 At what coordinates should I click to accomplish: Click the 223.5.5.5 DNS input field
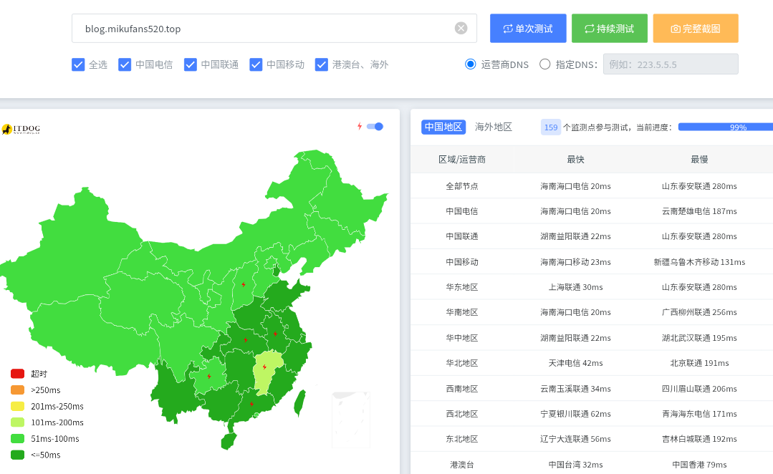[671, 64]
